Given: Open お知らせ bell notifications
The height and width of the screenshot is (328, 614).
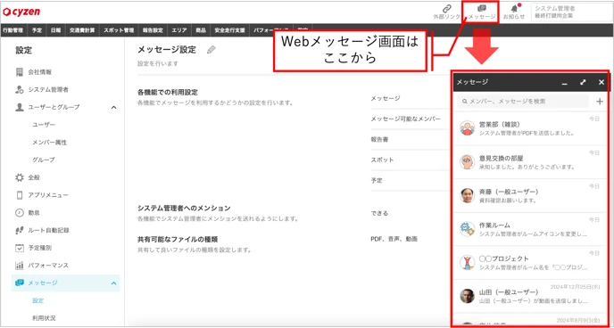Looking at the screenshot, I should [x=514, y=12].
